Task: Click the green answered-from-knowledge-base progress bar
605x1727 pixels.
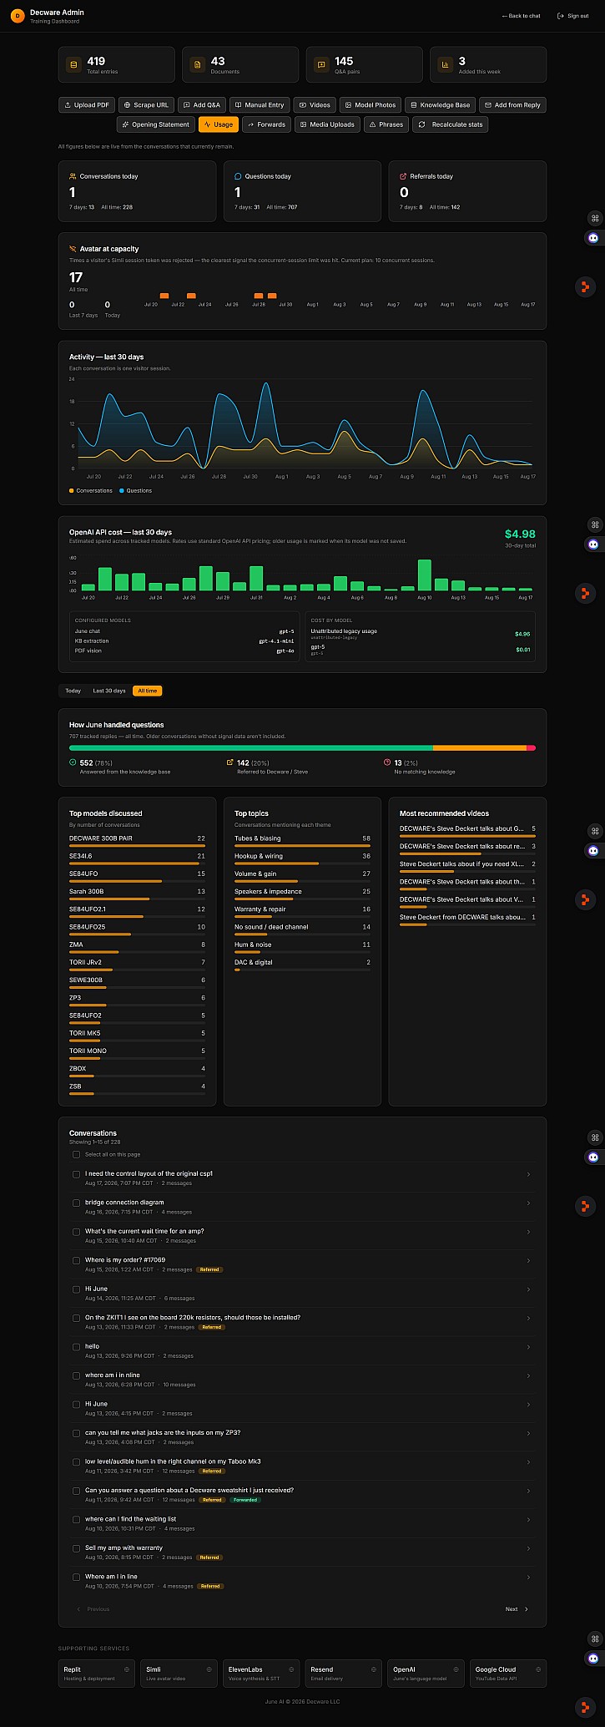Action: (x=250, y=747)
